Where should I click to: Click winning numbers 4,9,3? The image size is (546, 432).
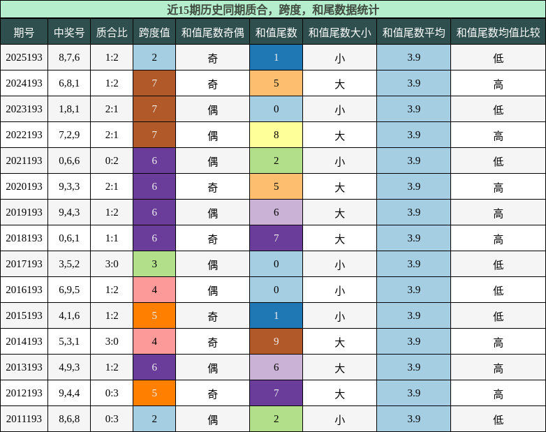tap(69, 367)
